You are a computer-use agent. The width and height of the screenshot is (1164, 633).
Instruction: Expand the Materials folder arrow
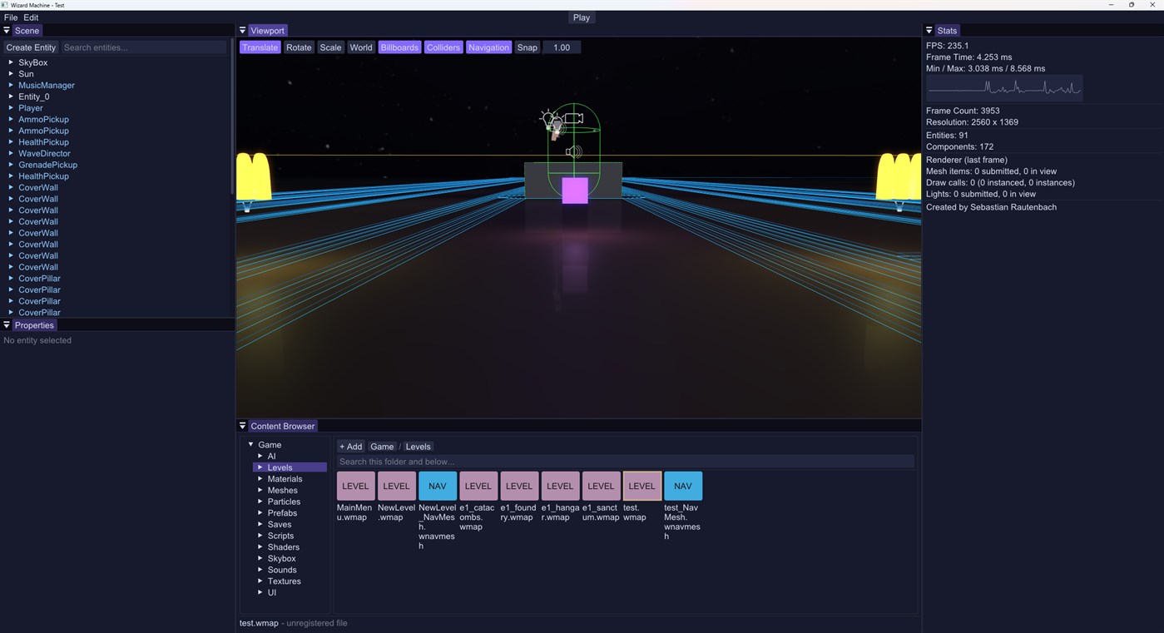click(x=260, y=479)
